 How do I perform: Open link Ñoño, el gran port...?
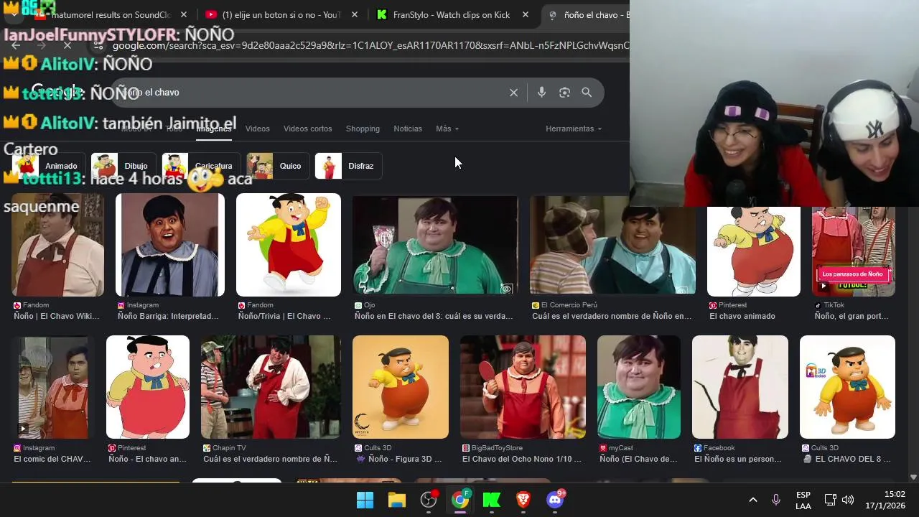852,316
